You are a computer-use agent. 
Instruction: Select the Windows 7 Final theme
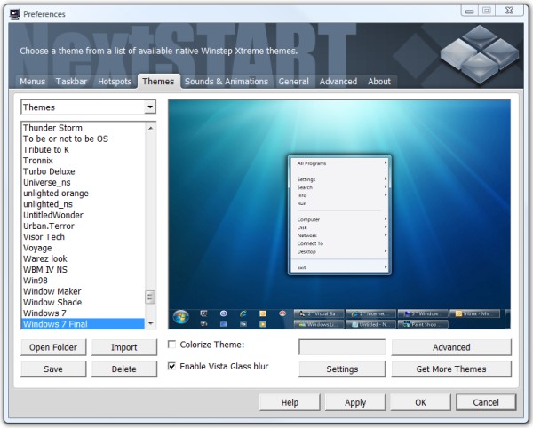tap(84, 324)
